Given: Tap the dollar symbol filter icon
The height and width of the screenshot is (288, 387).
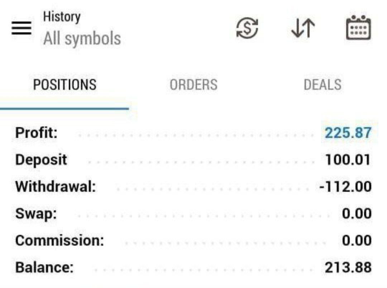Looking at the screenshot, I should coord(247,28).
